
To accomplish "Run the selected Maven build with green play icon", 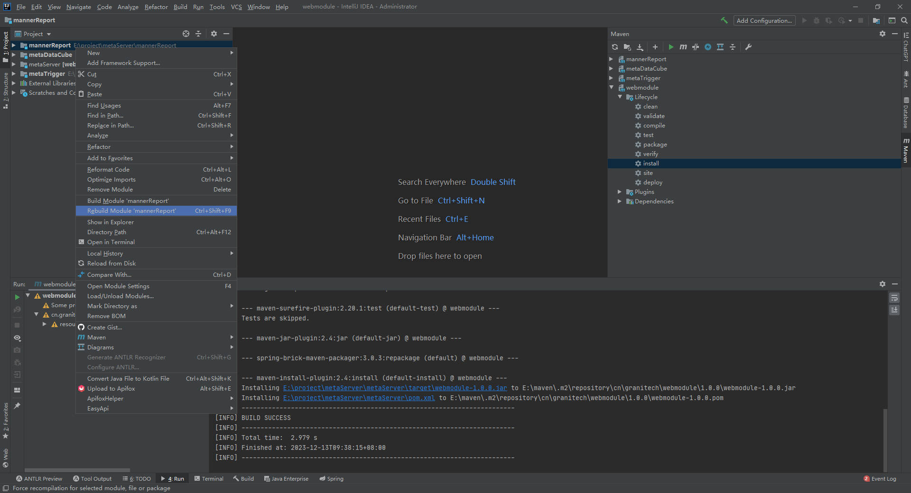I will coord(671,47).
